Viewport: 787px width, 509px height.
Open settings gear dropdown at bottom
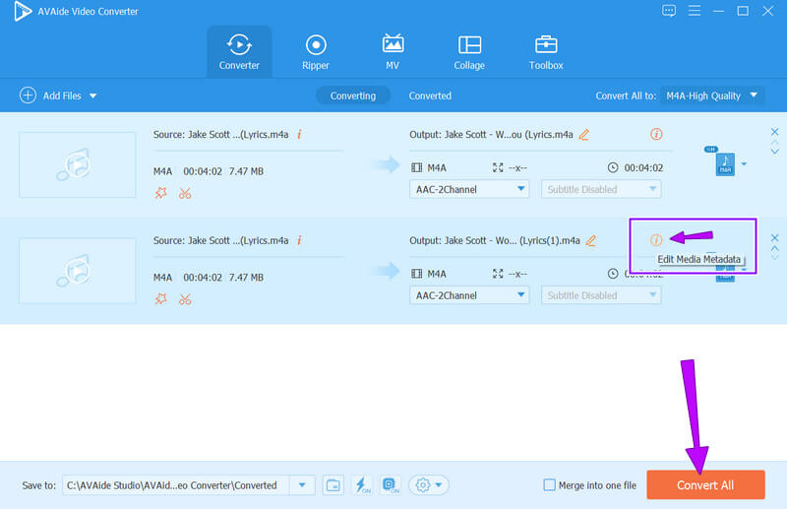(429, 485)
